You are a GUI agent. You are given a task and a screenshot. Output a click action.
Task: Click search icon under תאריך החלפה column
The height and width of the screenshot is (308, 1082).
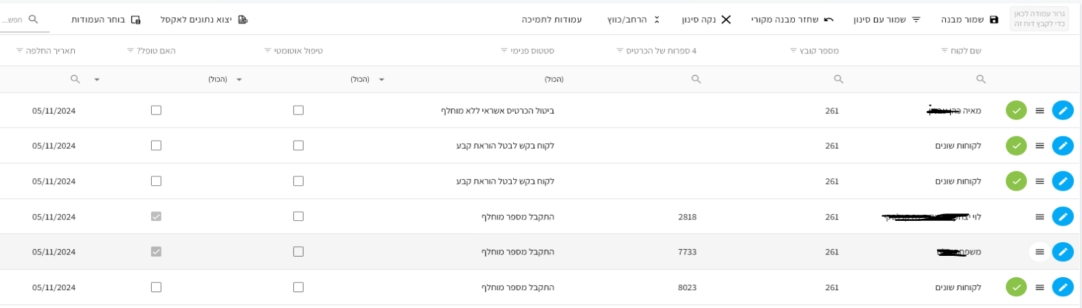click(76, 80)
